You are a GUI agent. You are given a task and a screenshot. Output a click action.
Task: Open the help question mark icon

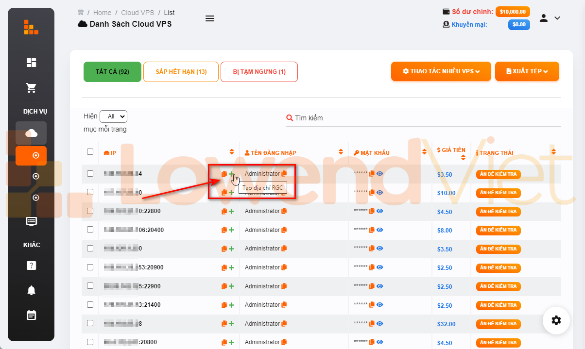31,266
